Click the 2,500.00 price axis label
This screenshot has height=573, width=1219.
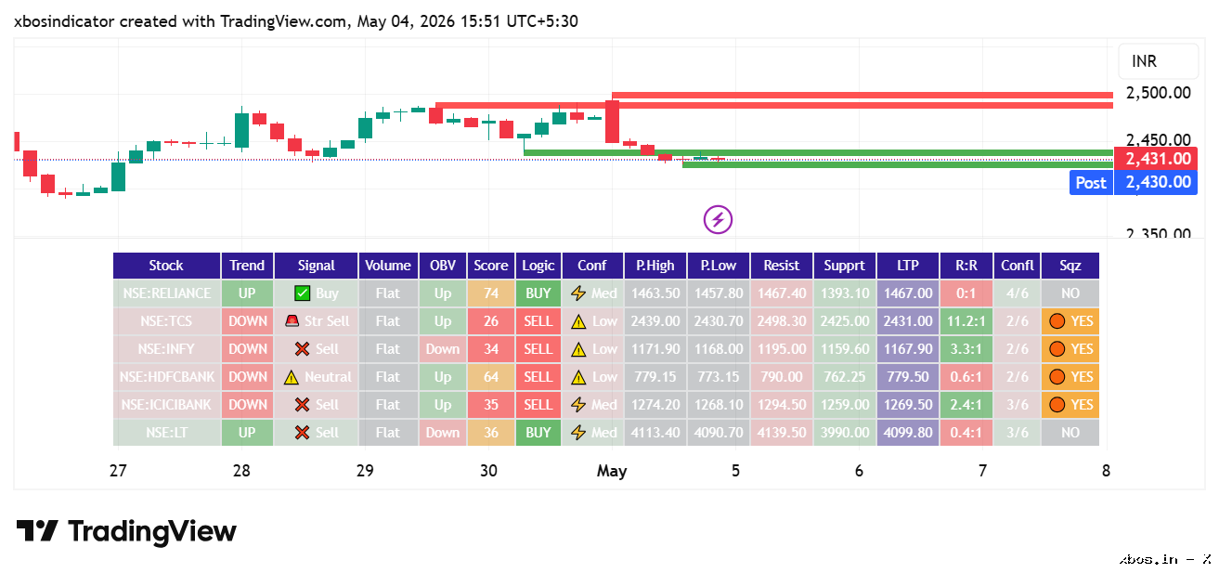pyautogui.click(x=1158, y=92)
